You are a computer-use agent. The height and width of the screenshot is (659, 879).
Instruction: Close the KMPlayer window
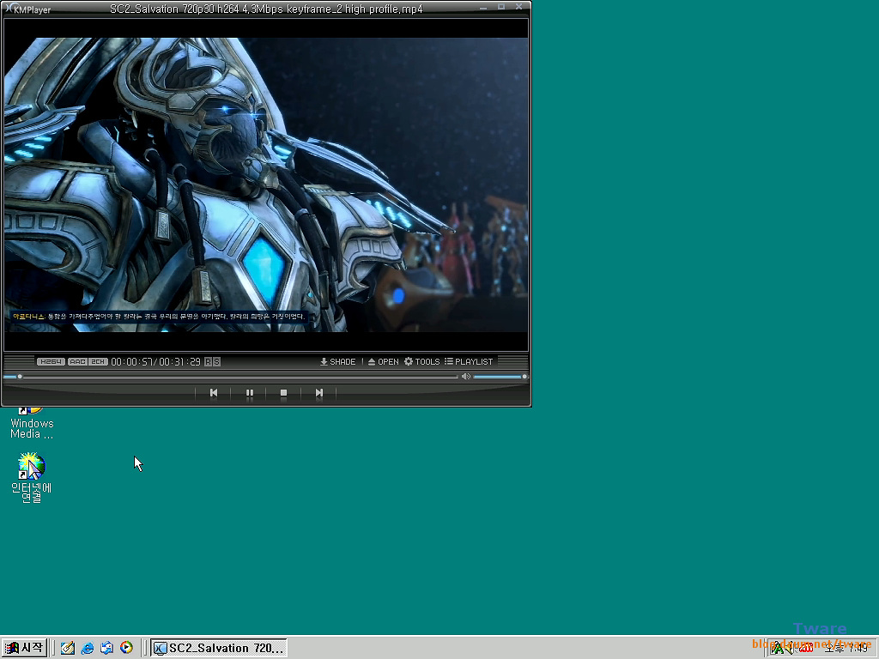[519, 7]
